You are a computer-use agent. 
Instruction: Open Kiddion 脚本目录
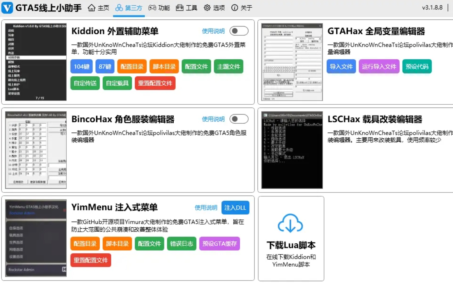click(164, 66)
